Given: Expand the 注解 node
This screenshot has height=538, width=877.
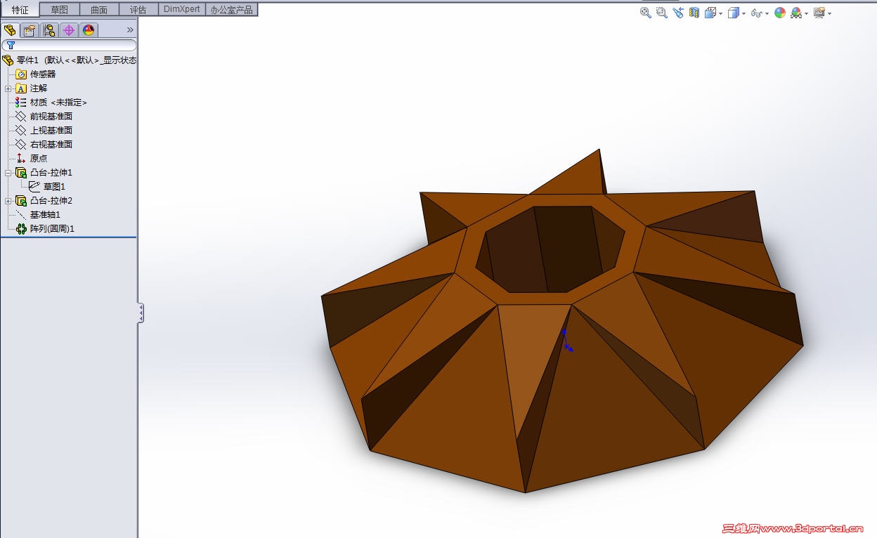Looking at the screenshot, I should point(8,88).
